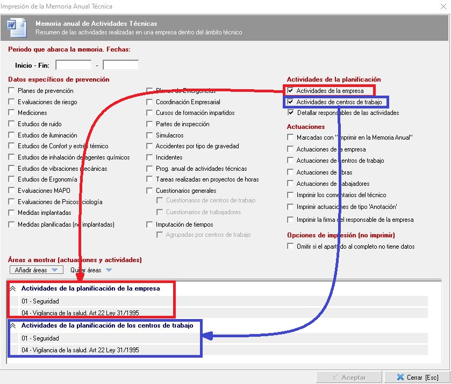Check Cursos de formación impartidos
This screenshot has width=451, height=384.
149,113
